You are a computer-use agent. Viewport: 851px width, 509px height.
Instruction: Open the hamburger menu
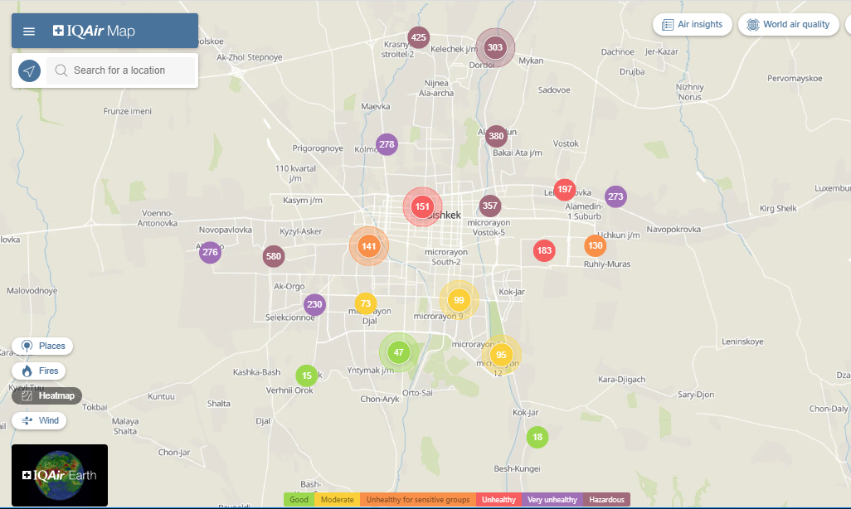(29, 32)
